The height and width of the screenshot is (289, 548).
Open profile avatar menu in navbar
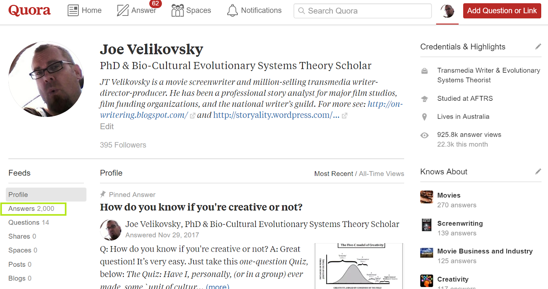[447, 11]
